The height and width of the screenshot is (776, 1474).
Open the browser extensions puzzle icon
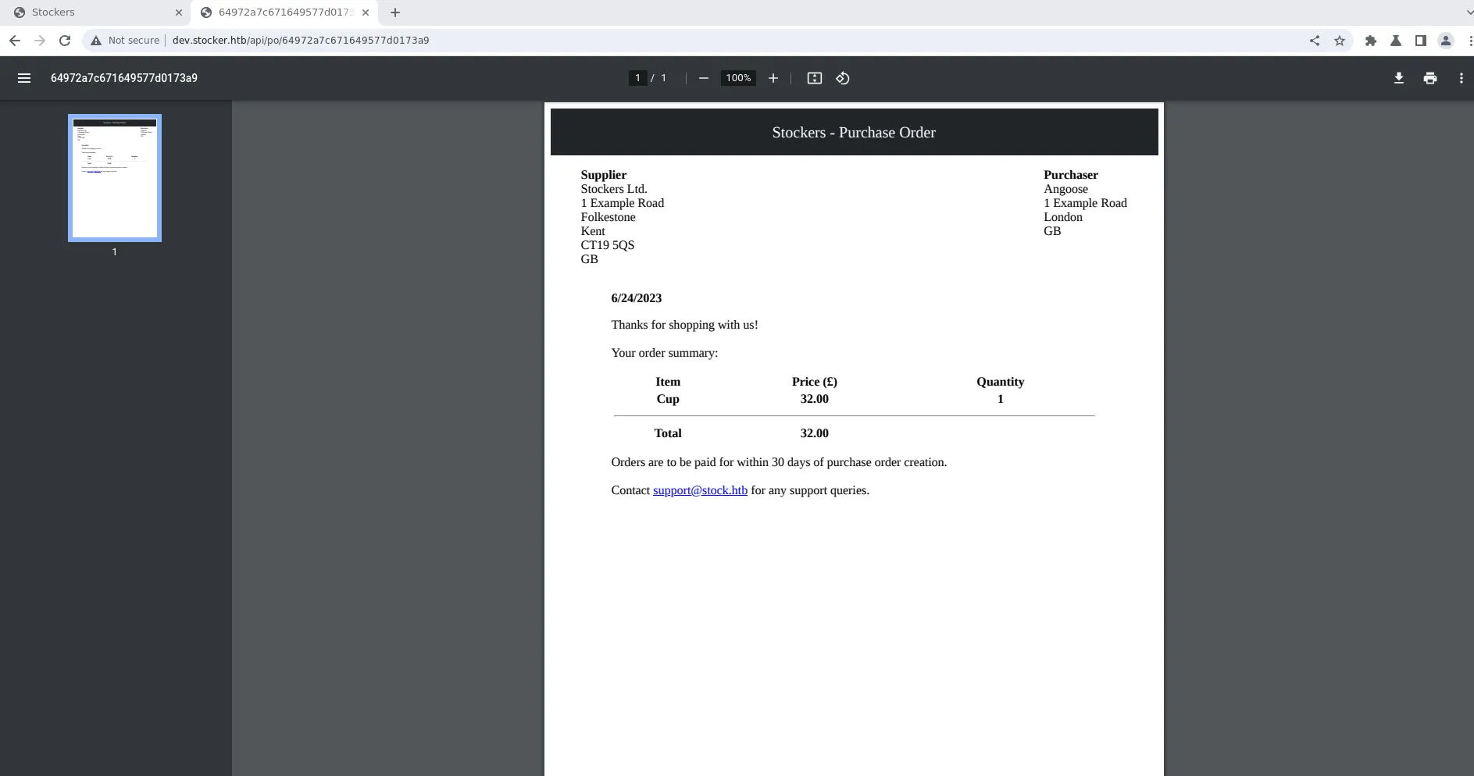point(1371,41)
